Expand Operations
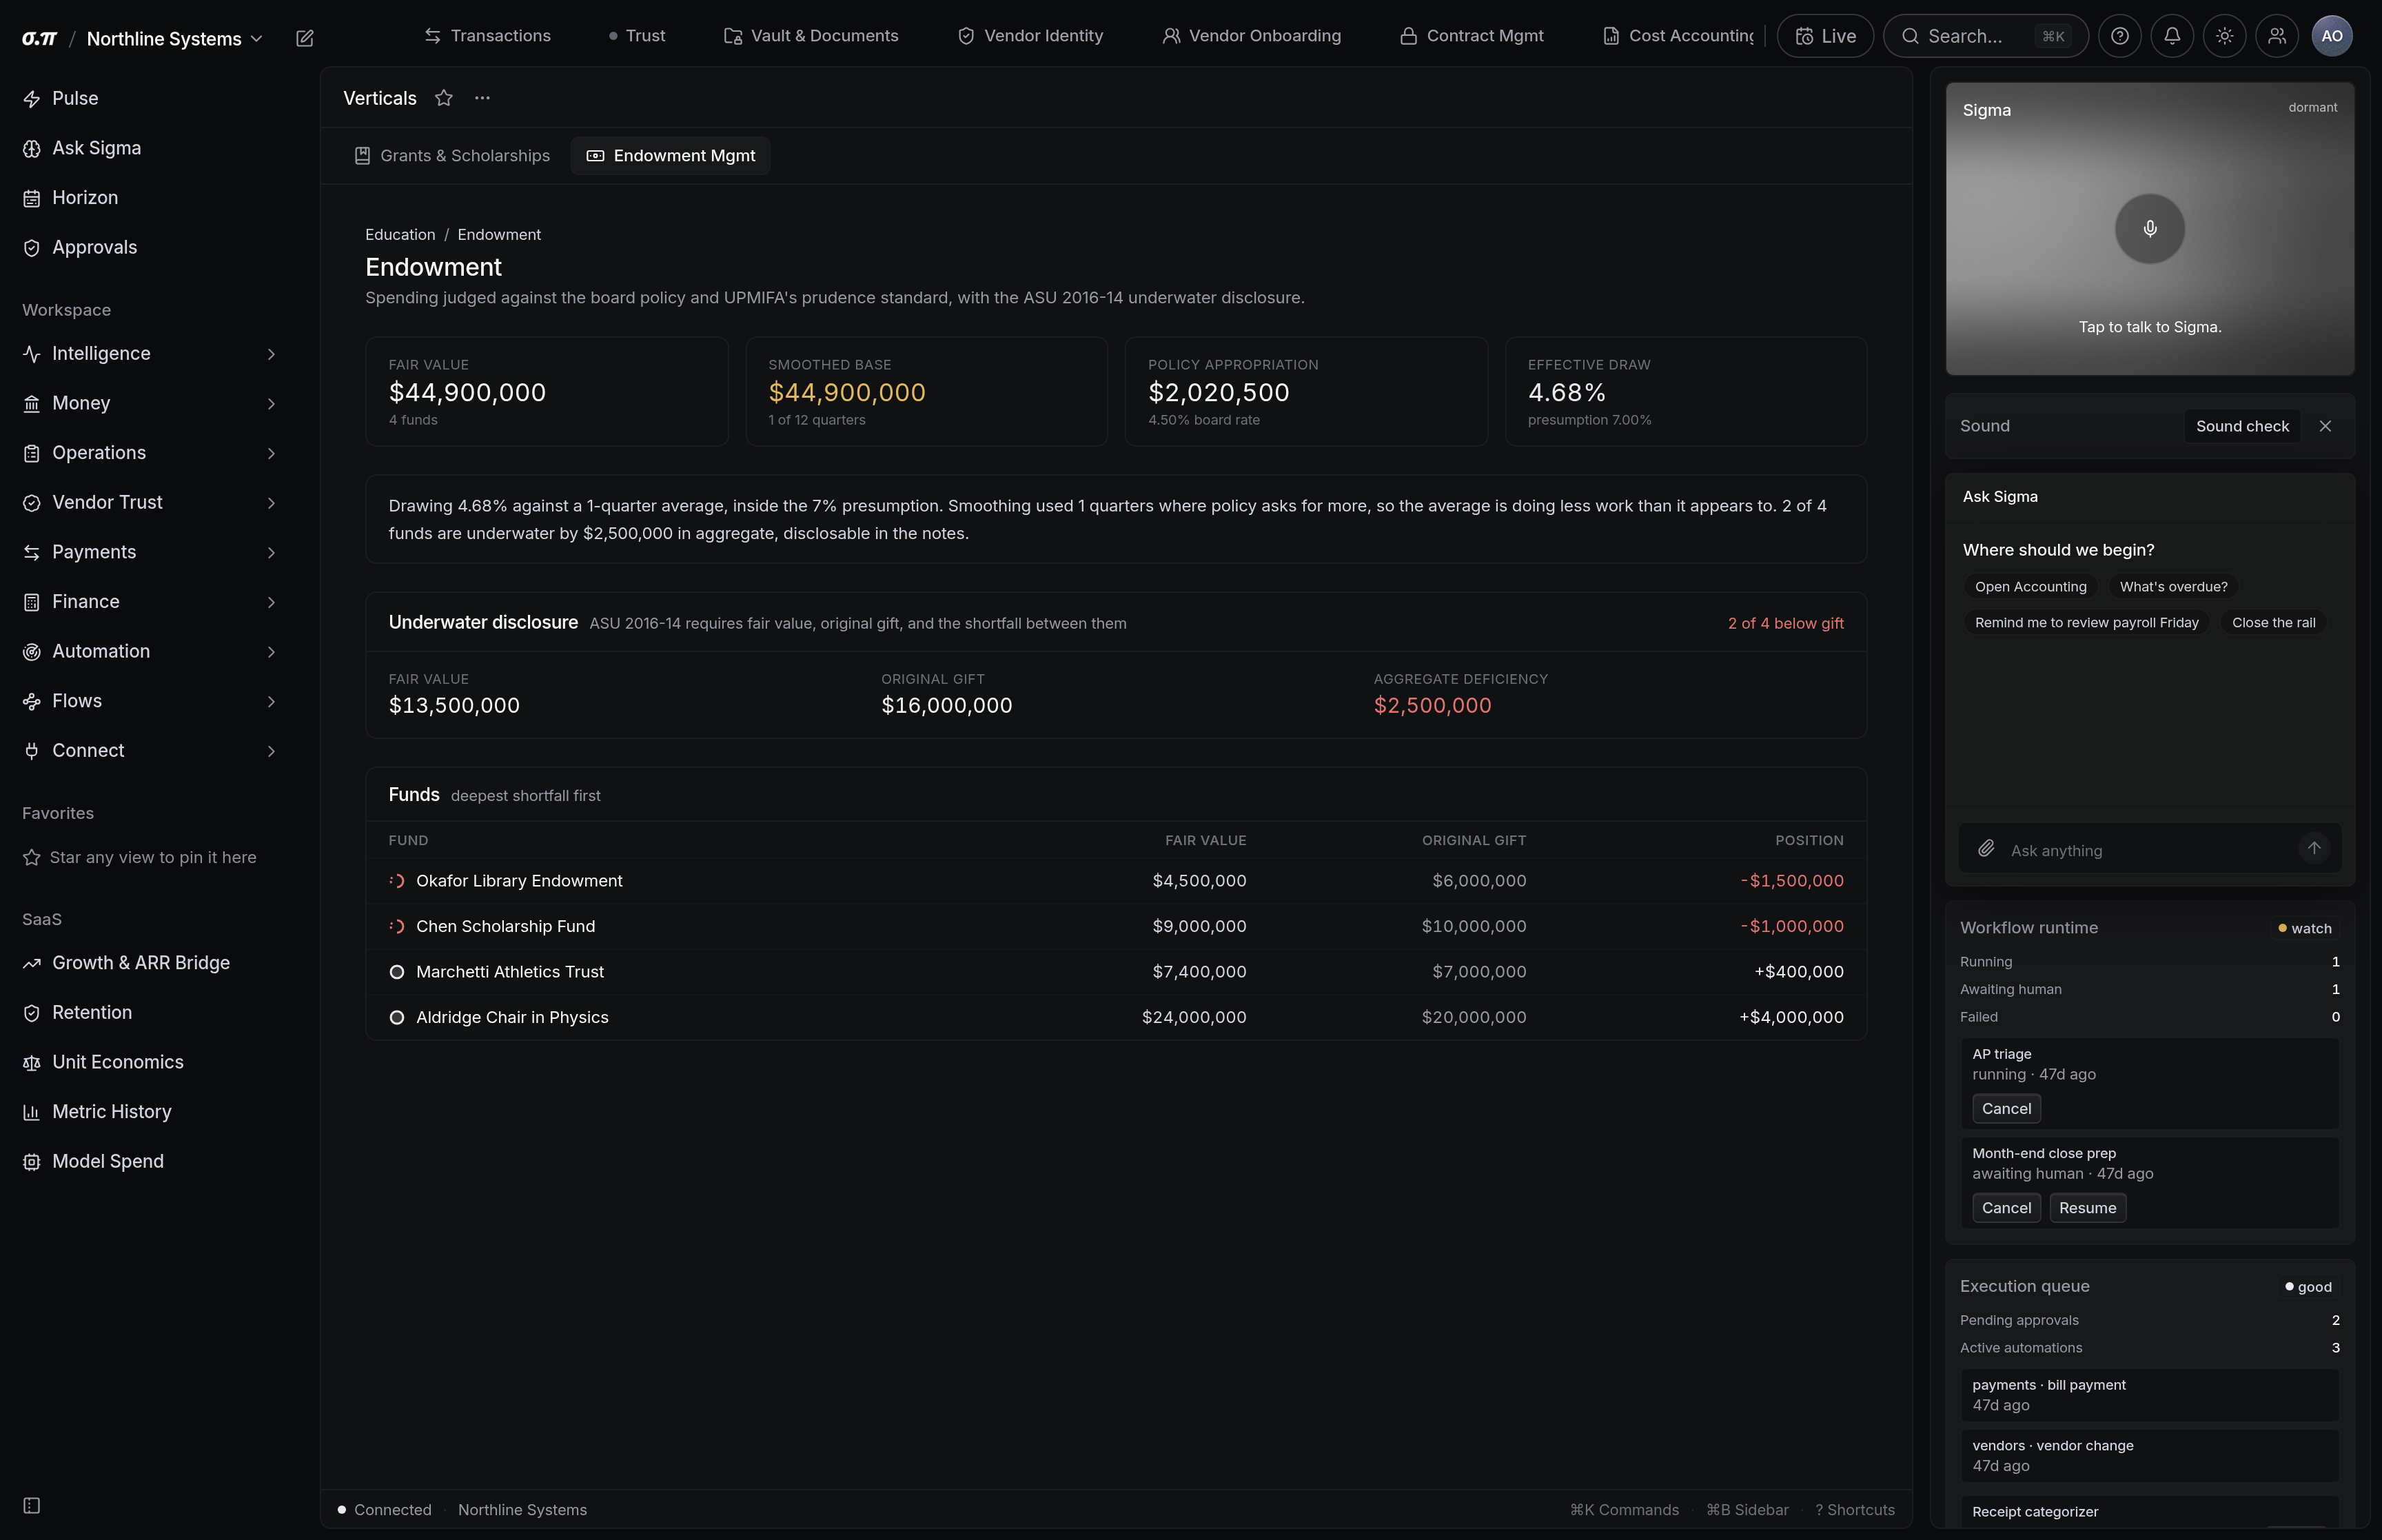Image resolution: width=2382 pixels, height=1540 pixels. 150,453
